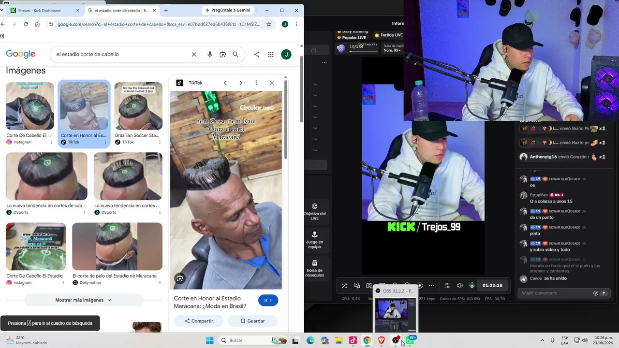619x348 pixels.
Task: Open Bolsa de obsequios panel
Action: click(315, 269)
